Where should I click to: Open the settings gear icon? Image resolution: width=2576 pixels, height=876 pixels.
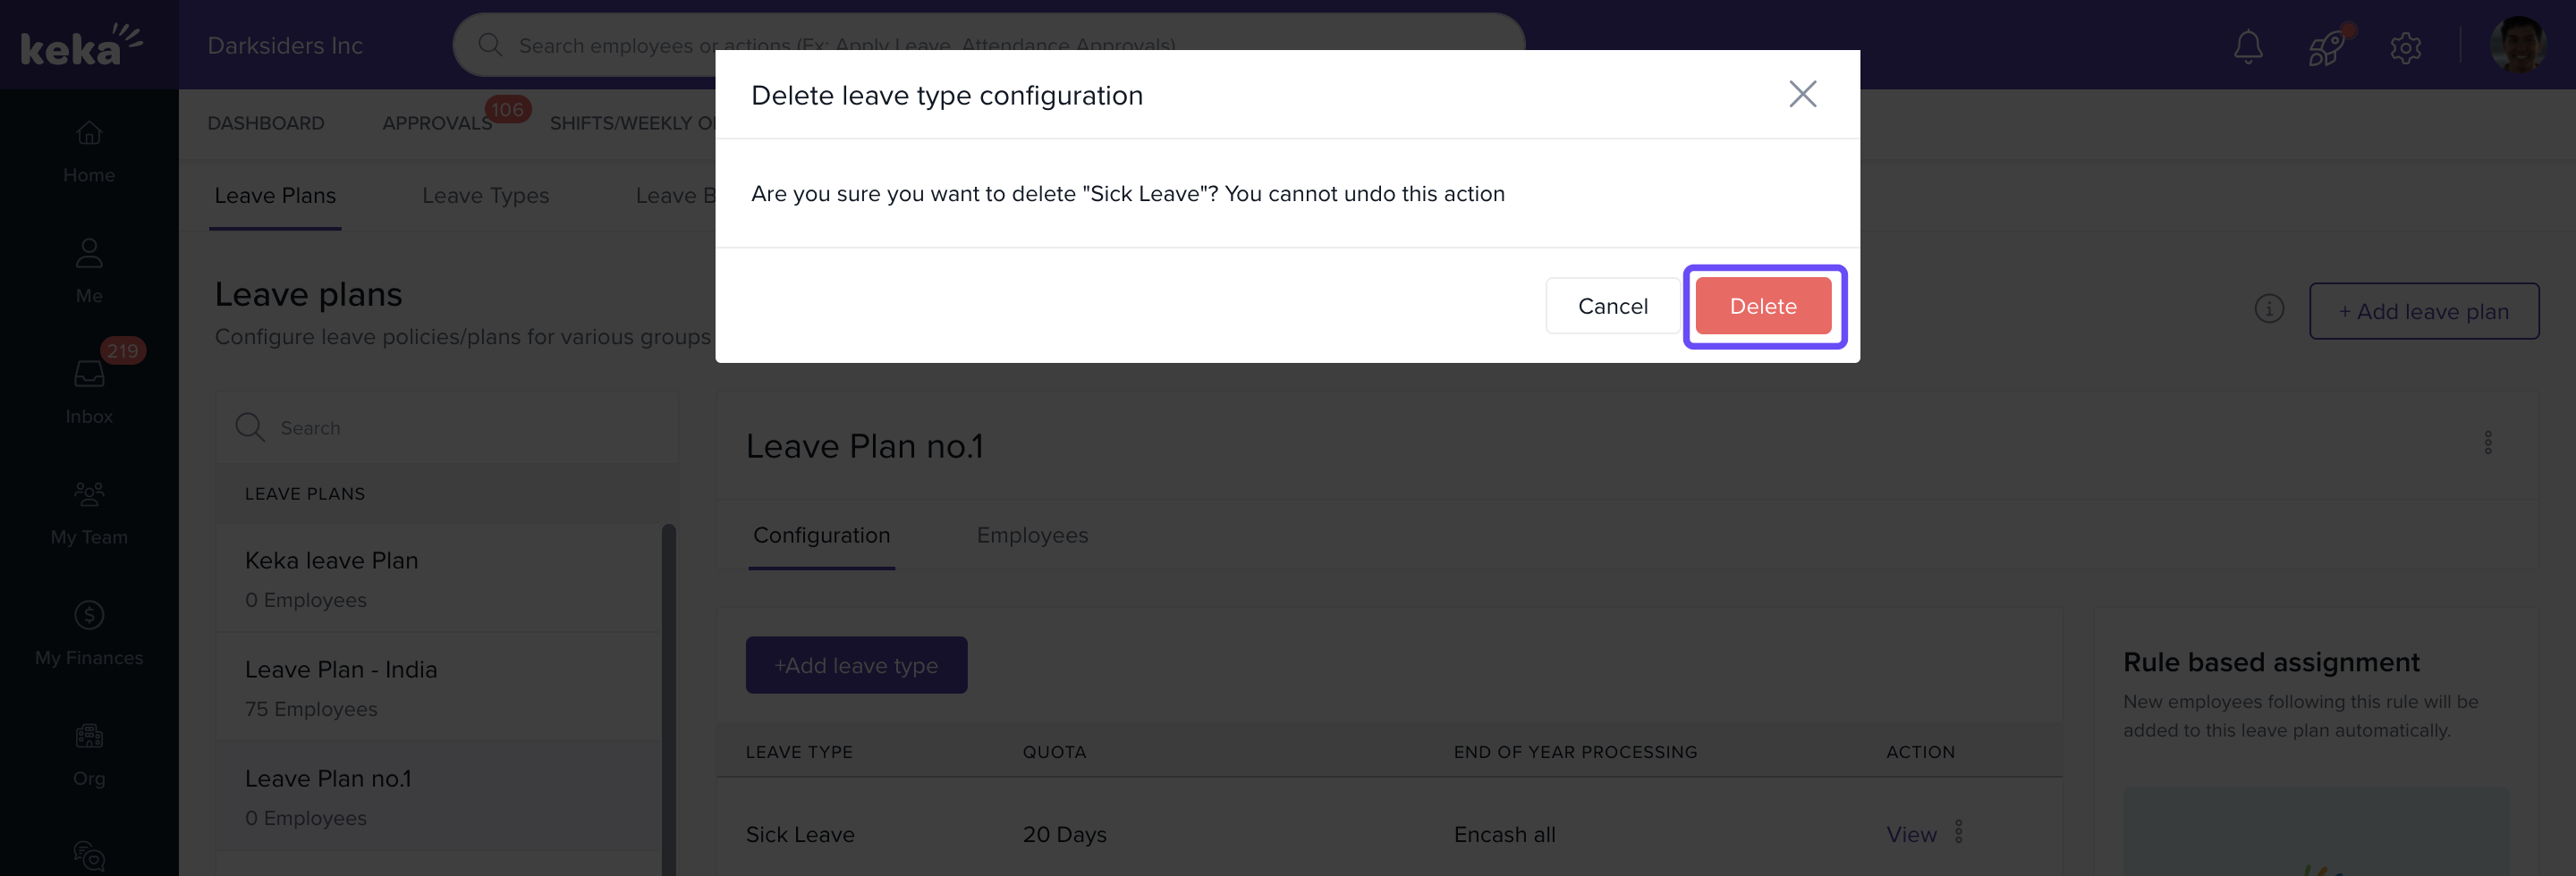click(x=2405, y=46)
